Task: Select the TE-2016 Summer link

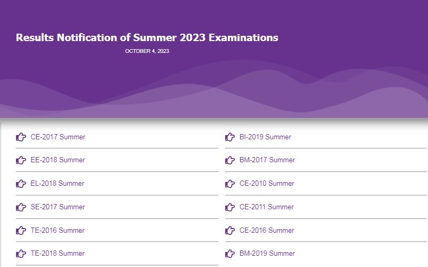Action: [58, 230]
